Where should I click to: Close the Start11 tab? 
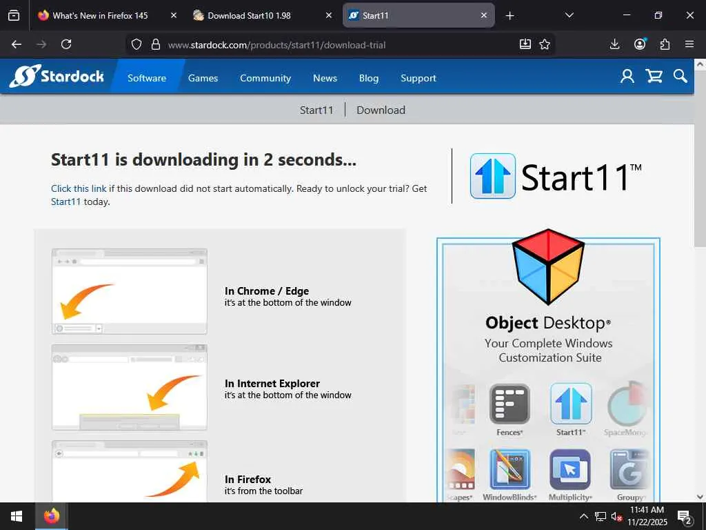tap(483, 15)
